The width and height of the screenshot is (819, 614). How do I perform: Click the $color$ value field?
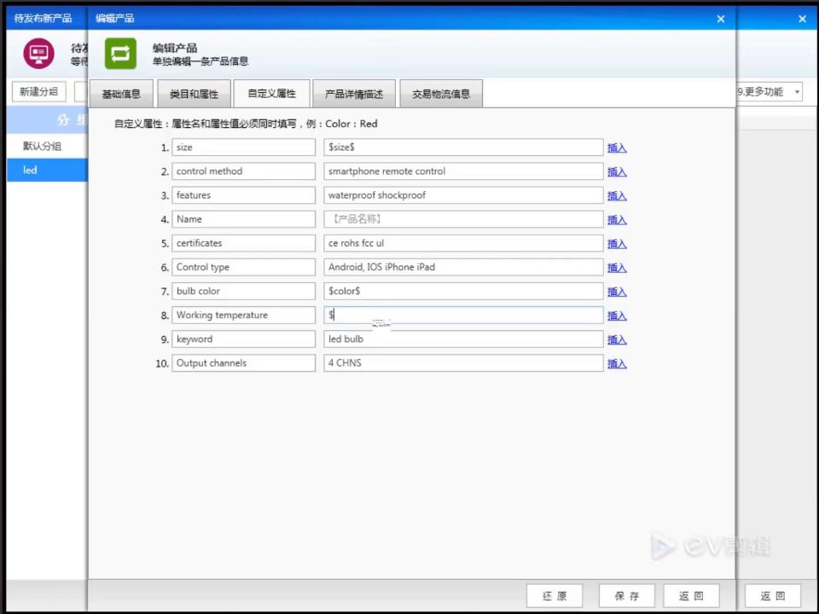(x=463, y=292)
